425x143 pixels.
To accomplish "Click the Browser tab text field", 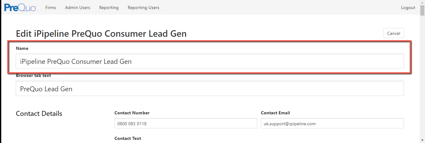I will (210, 89).
